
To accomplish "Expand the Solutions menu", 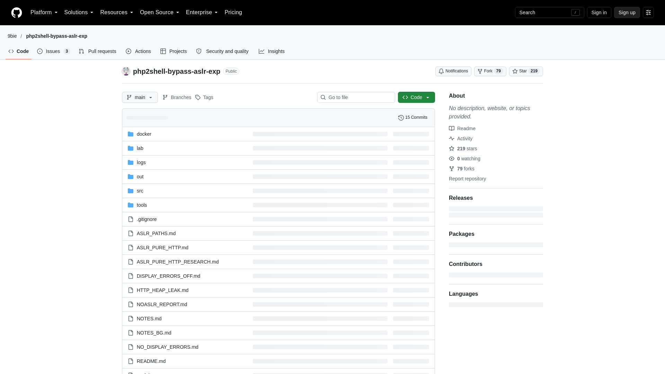I will 79,12.
